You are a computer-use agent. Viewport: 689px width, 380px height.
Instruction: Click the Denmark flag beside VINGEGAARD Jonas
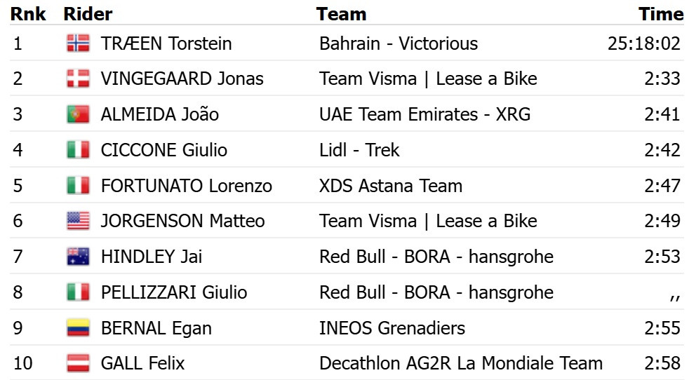click(78, 79)
